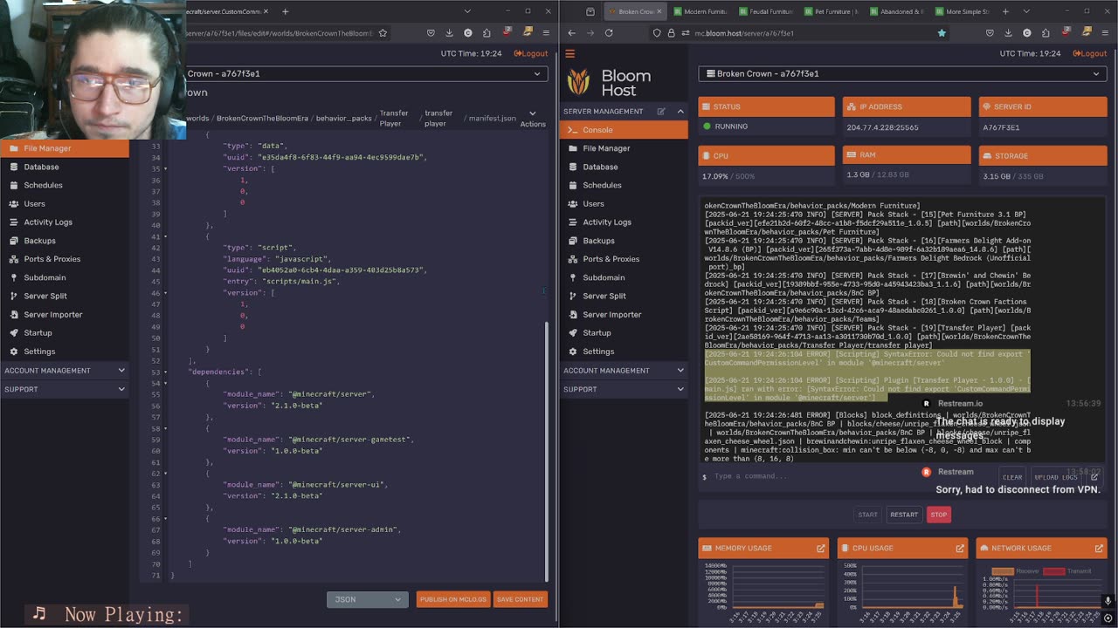1118x628 pixels.
Task: Expand Account Management in the right window
Action: click(x=624, y=371)
